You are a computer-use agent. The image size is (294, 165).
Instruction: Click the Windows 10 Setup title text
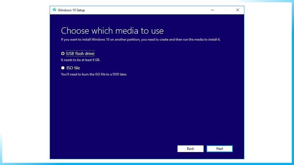[x=71, y=10]
